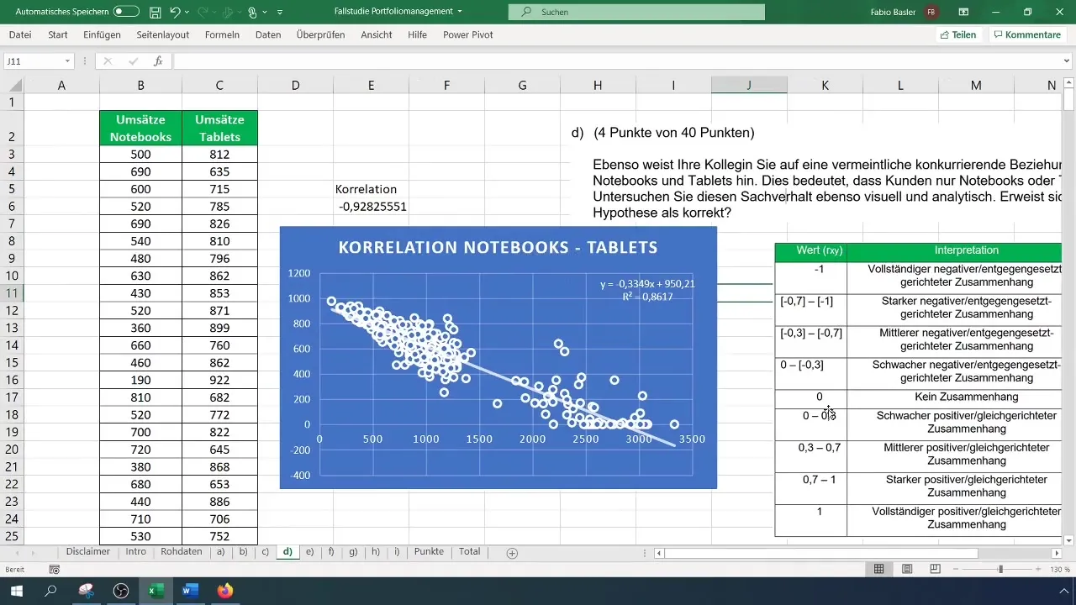Click the Undo arrow icon
Screen dimensions: 1076x605
[175, 13]
